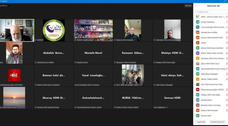This screenshot has height=126, width=228.
Task: Click the MM avatar for Mustafa Meral
Action: coord(198,100)
